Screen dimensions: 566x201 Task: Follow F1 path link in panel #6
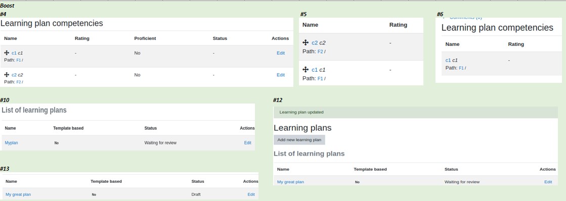point(461,68)
